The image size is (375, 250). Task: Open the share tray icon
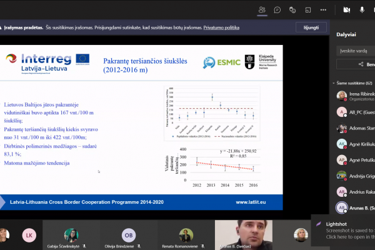click(x=308, y=10)
